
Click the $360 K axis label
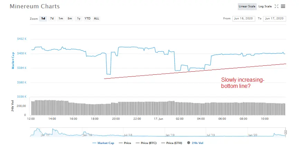pyautogui.click(x=22, y=82)
